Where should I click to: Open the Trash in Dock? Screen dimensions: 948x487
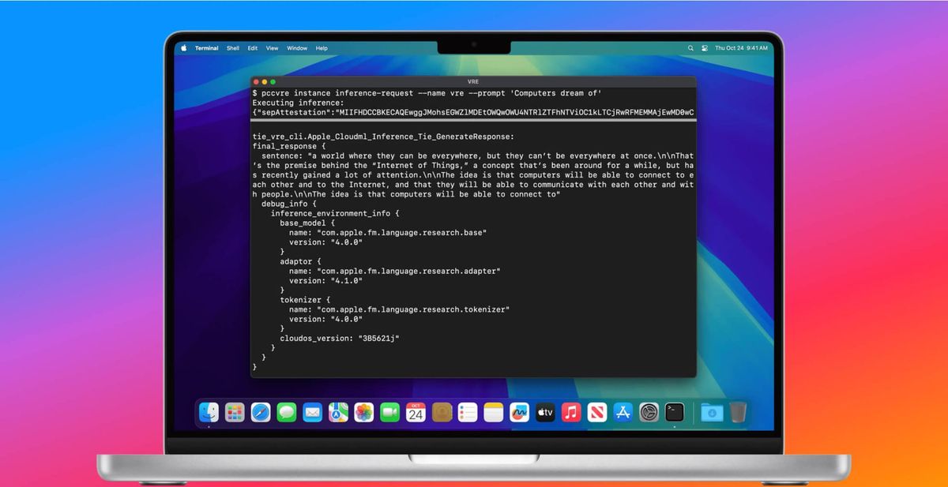coord(738,412)
